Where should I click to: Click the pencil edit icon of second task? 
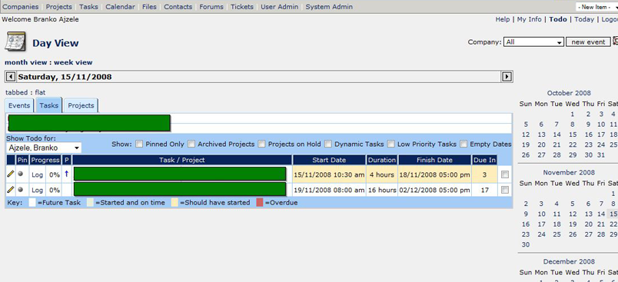coord(11,190)
